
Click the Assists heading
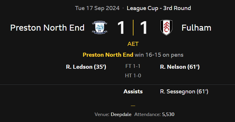(133, 92)
